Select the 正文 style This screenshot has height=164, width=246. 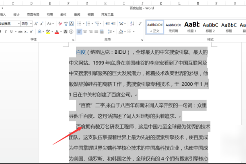[155, 27]
